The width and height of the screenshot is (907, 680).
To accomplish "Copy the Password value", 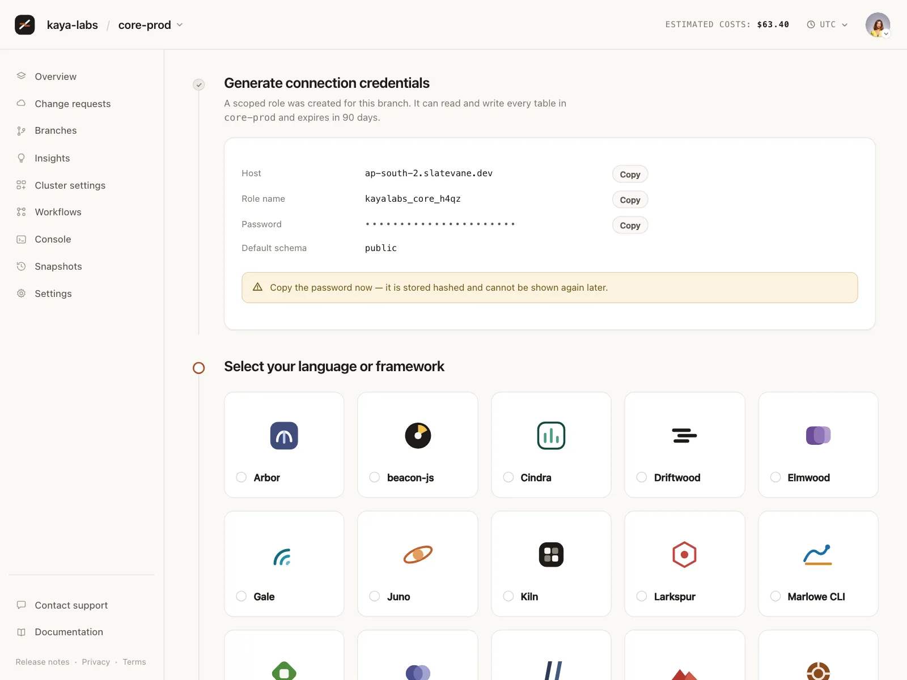I will point(630,225).
